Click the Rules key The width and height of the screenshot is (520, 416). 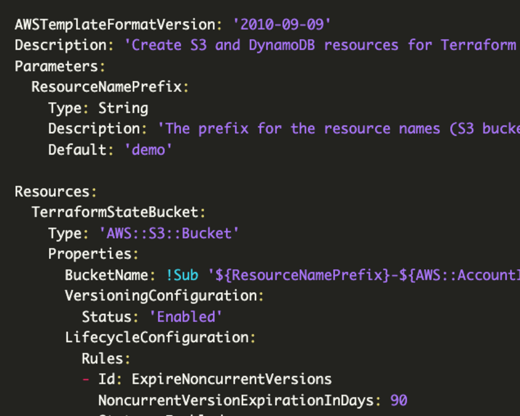click(103, 358)
